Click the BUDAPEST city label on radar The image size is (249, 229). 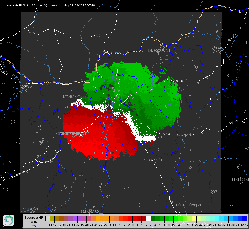112,105
